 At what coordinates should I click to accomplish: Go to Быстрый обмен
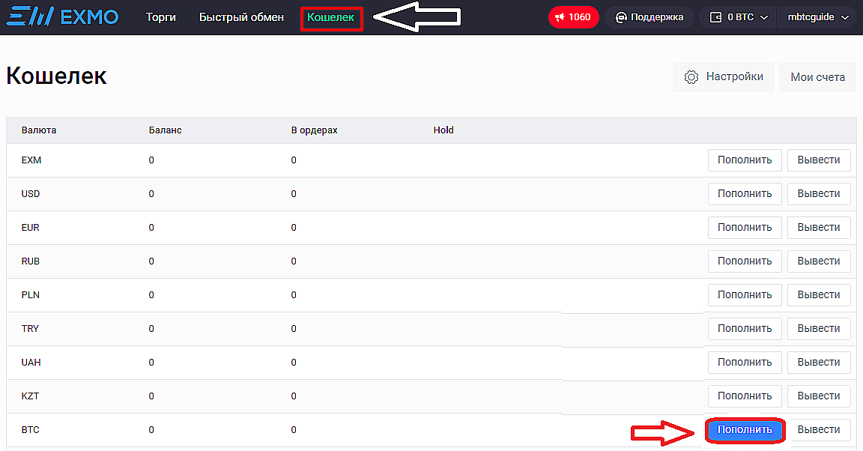click(x=242, y=17)
